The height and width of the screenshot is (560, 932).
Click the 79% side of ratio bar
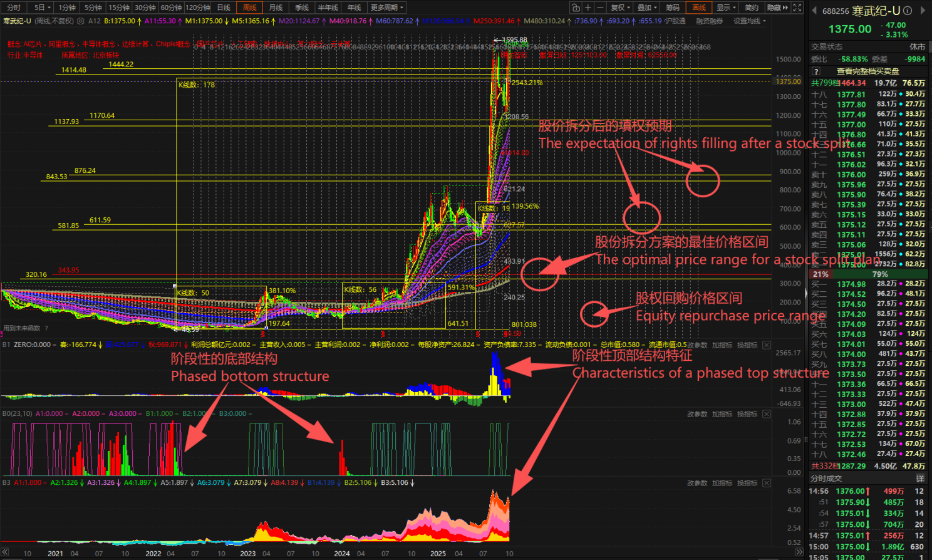pos(881,274)
